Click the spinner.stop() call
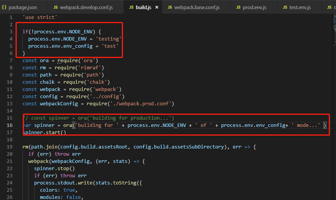Viewport: 336px width, 200px height. tap(54, 168)
